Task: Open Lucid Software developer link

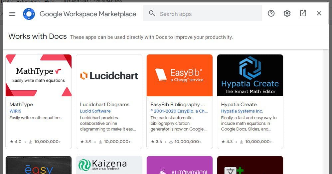Action: pyautogui.click(x=95, y=111)
